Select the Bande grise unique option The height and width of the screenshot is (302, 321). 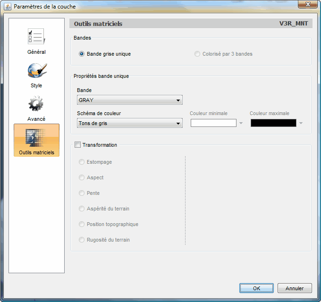82,54
